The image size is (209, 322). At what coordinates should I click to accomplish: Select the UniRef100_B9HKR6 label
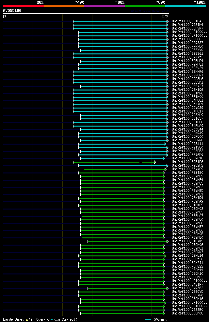[187, 72]
